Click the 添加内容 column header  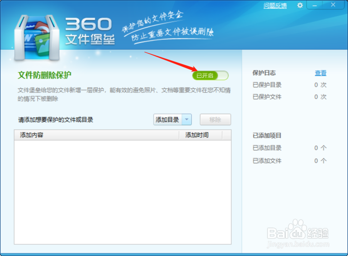[96, 135]
